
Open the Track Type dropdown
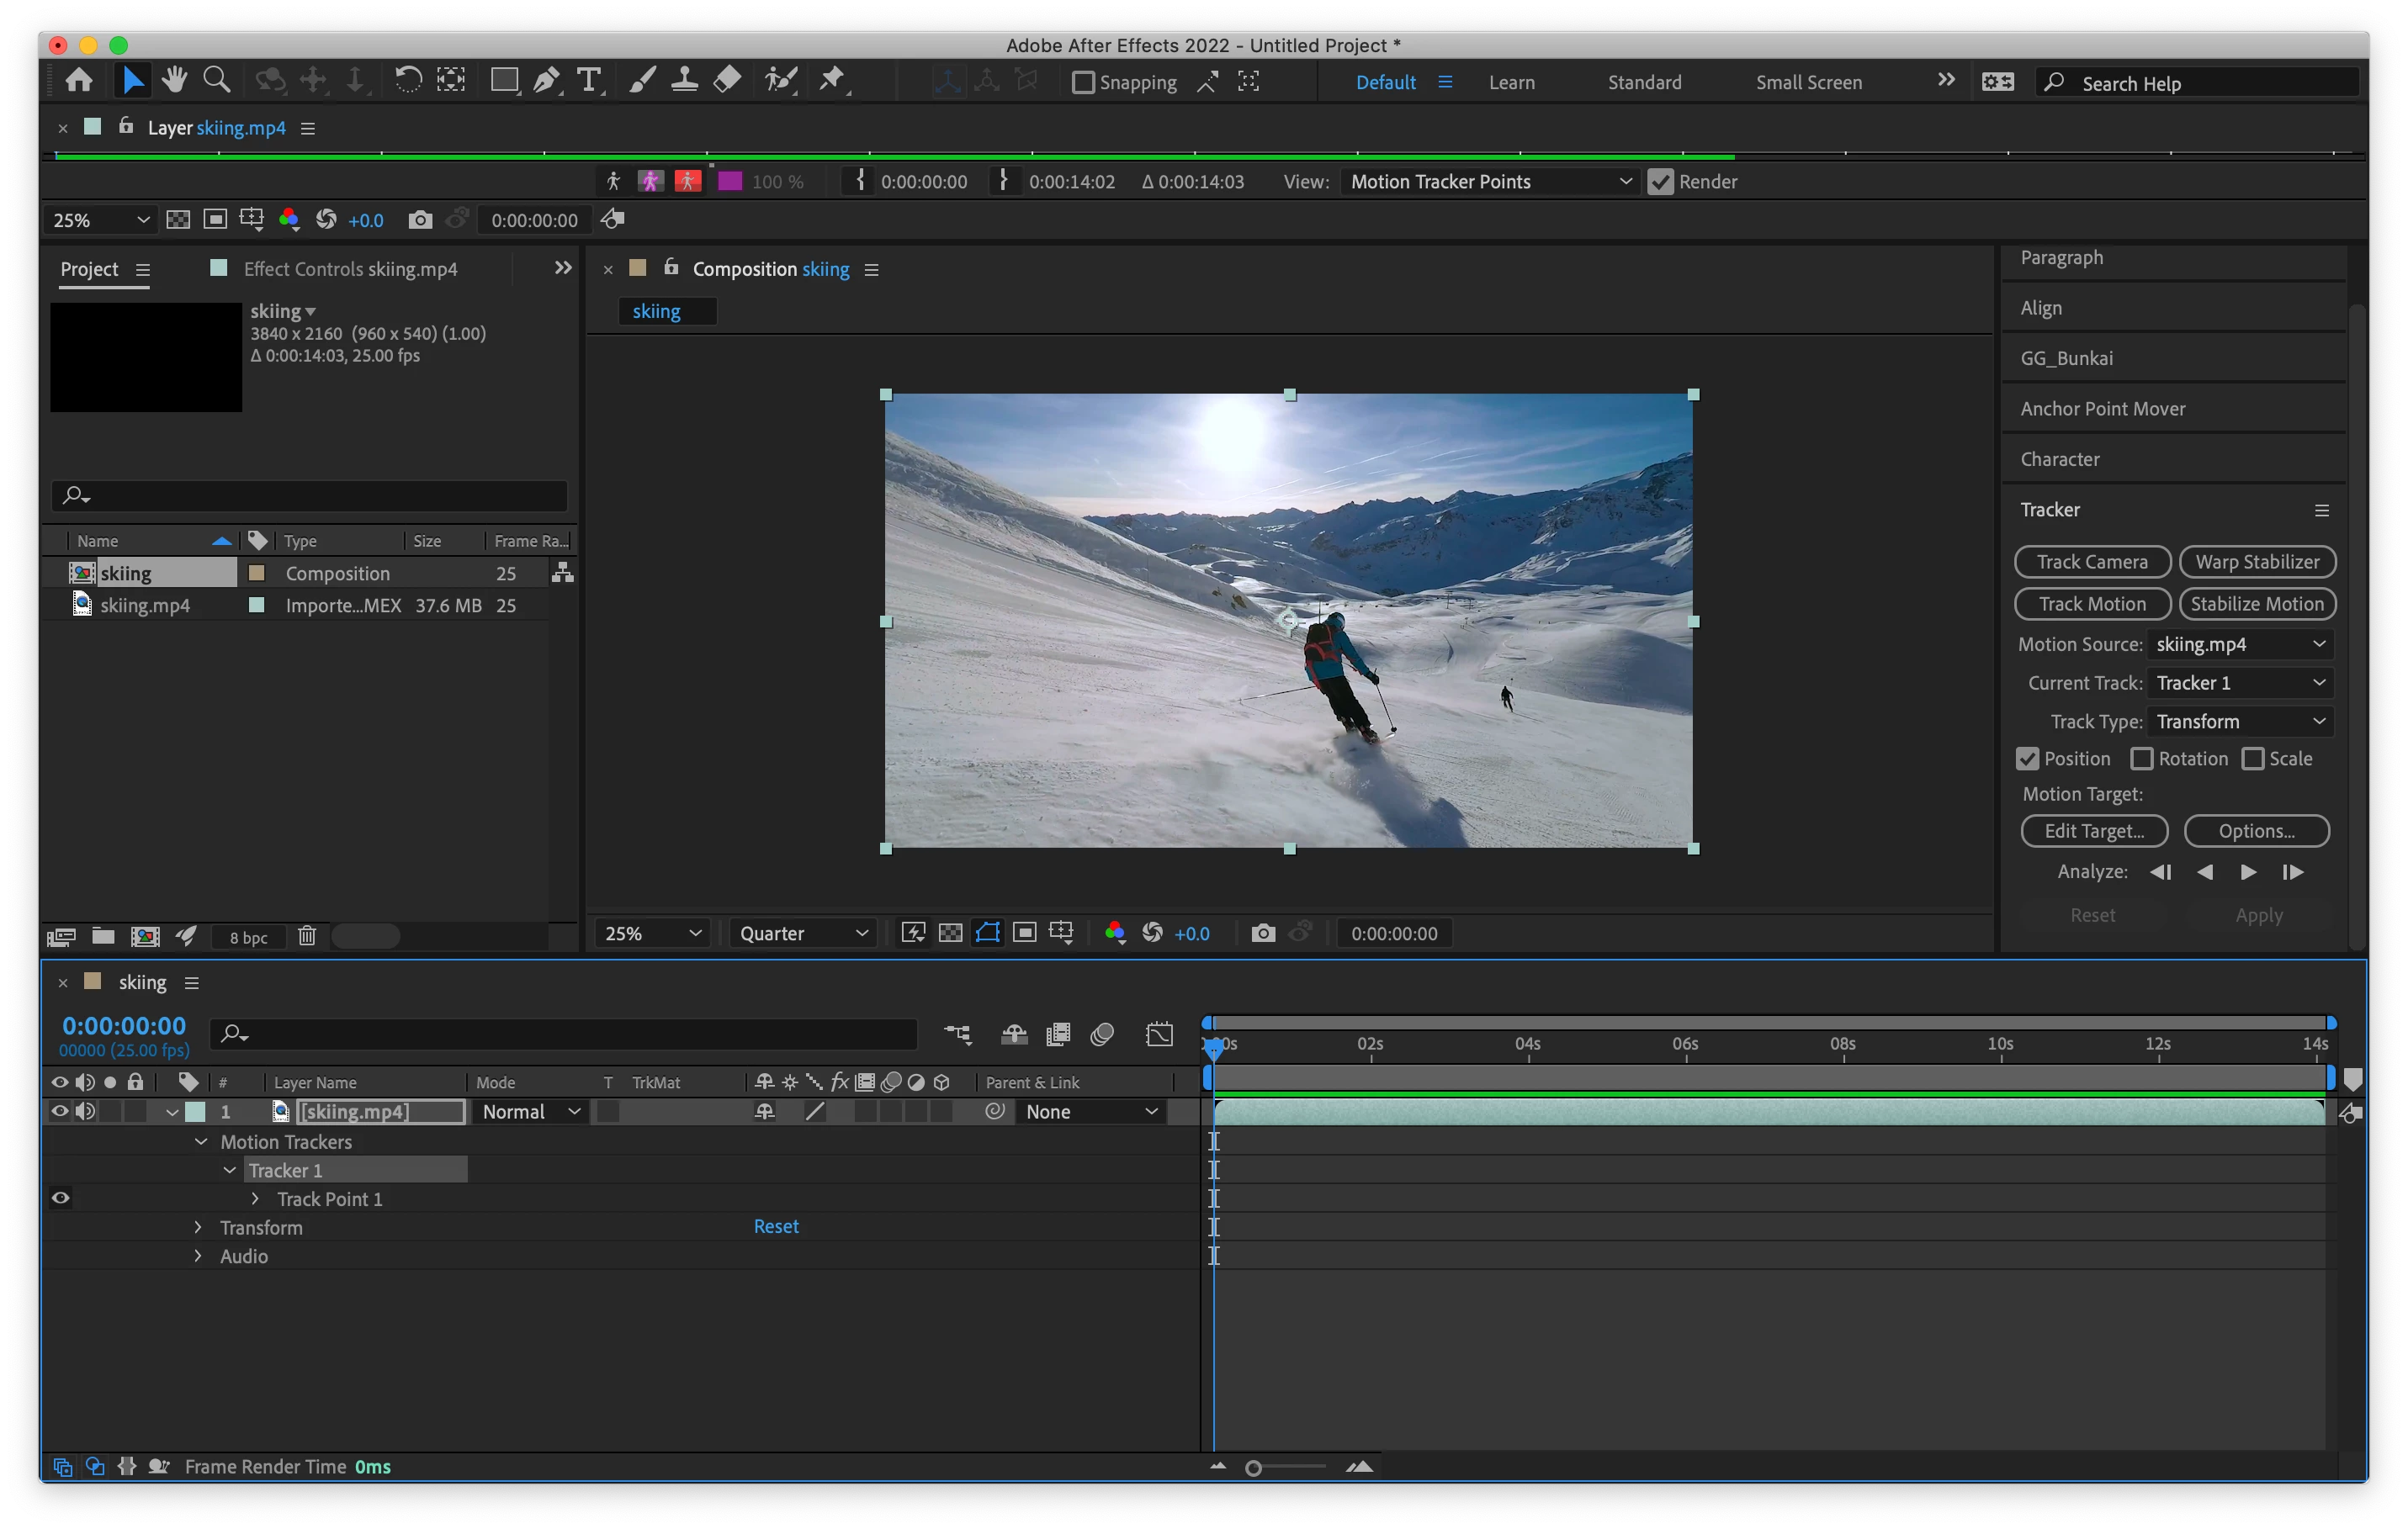(2240, 722)
